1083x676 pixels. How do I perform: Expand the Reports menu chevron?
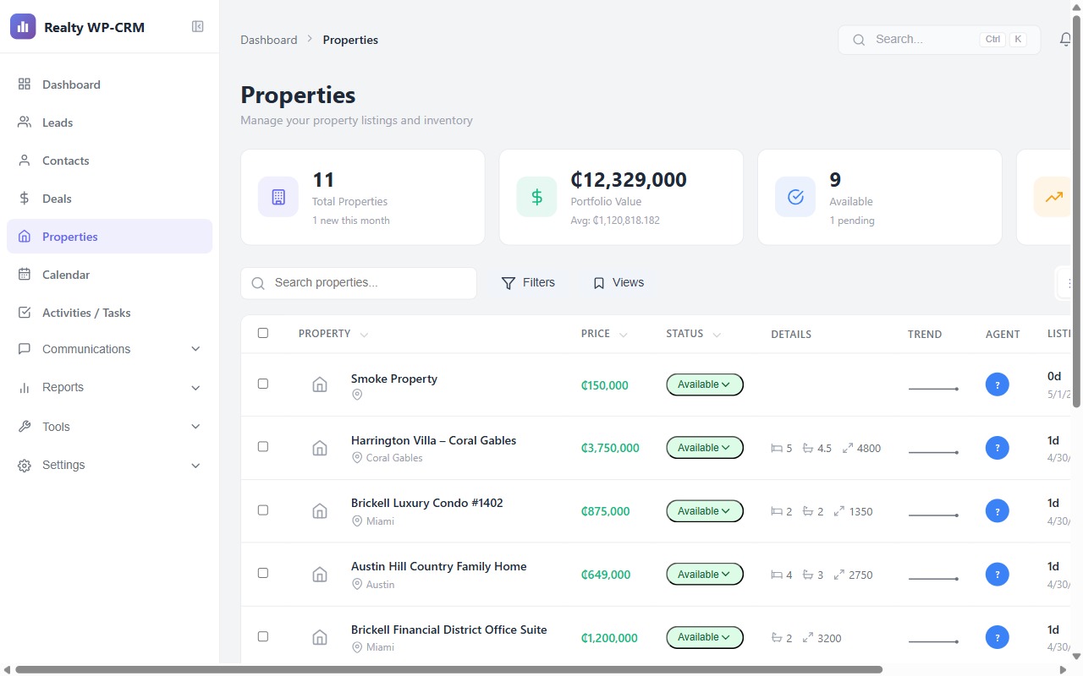[195, 388]
